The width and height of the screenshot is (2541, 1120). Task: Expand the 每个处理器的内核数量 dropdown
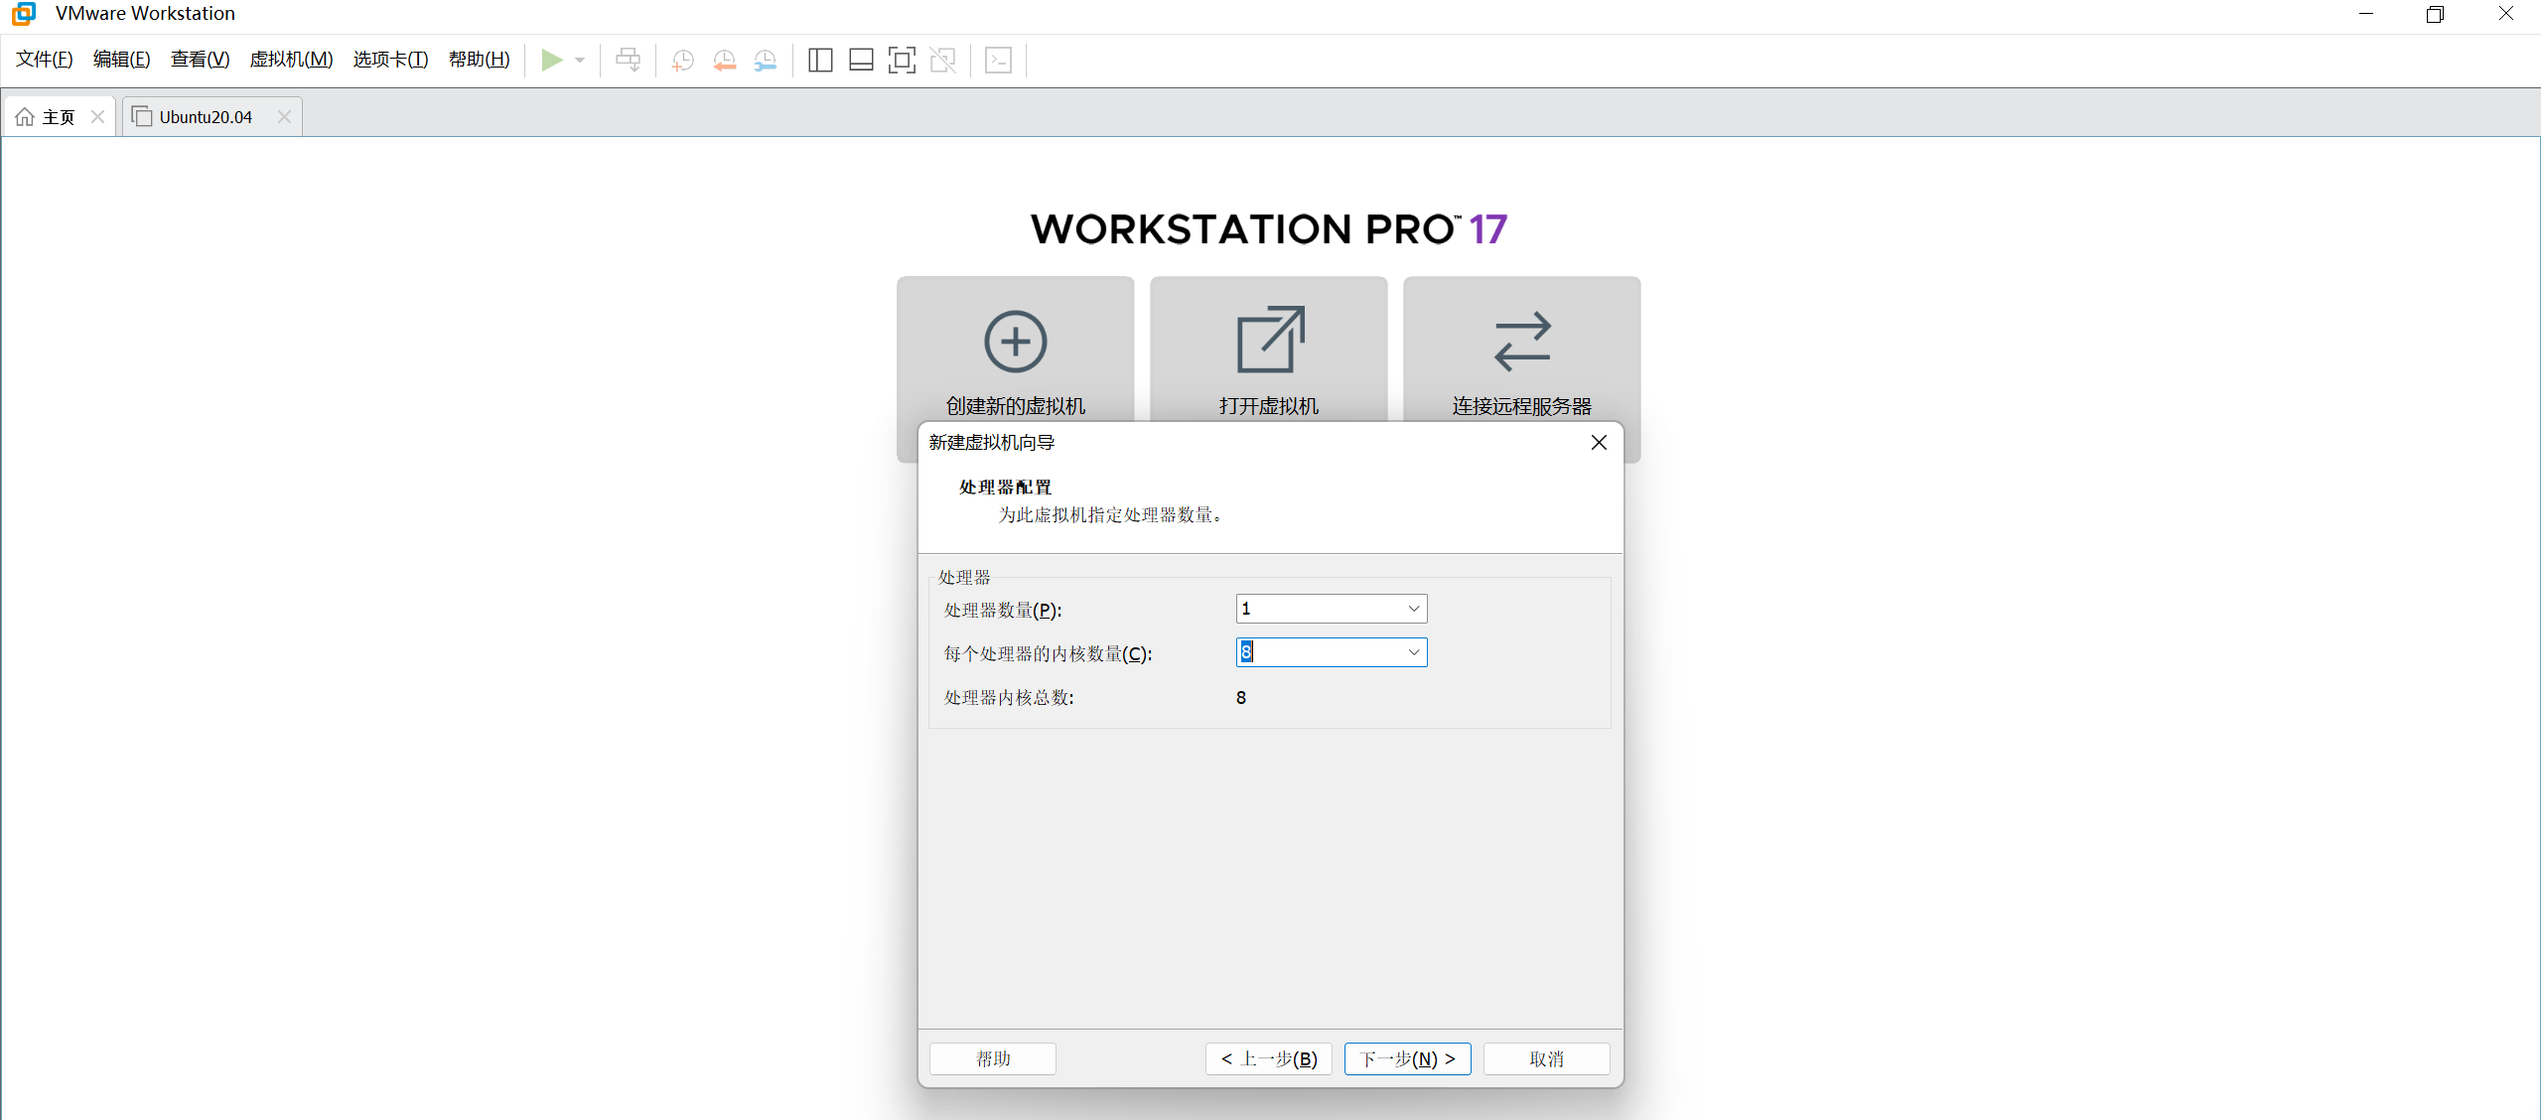coord(1413,652)
